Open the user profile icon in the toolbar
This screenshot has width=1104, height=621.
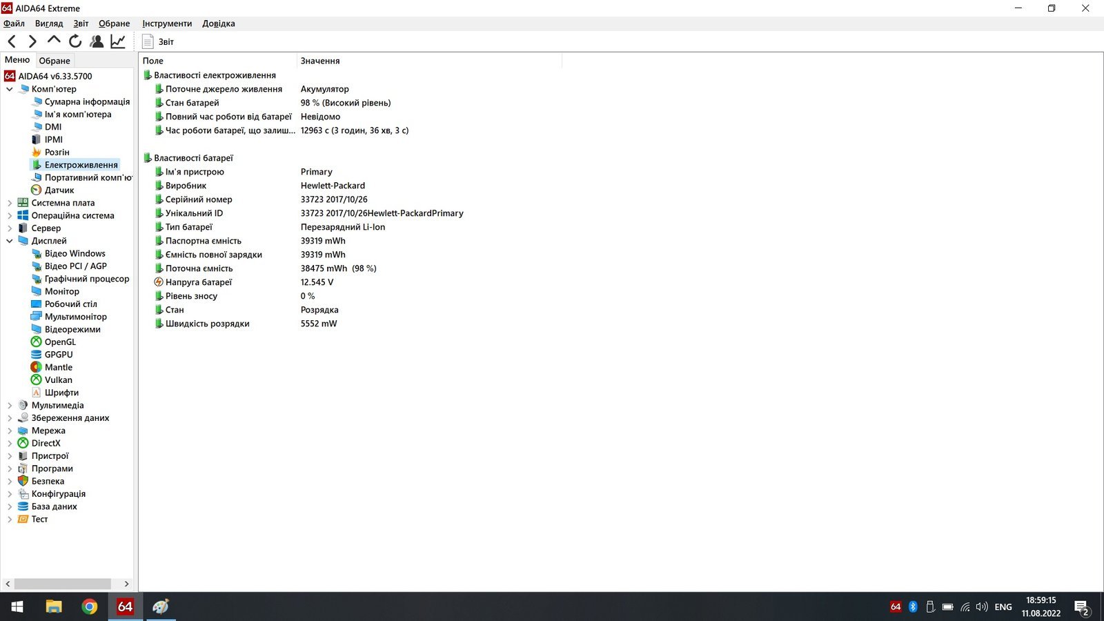tap(97, 41)
